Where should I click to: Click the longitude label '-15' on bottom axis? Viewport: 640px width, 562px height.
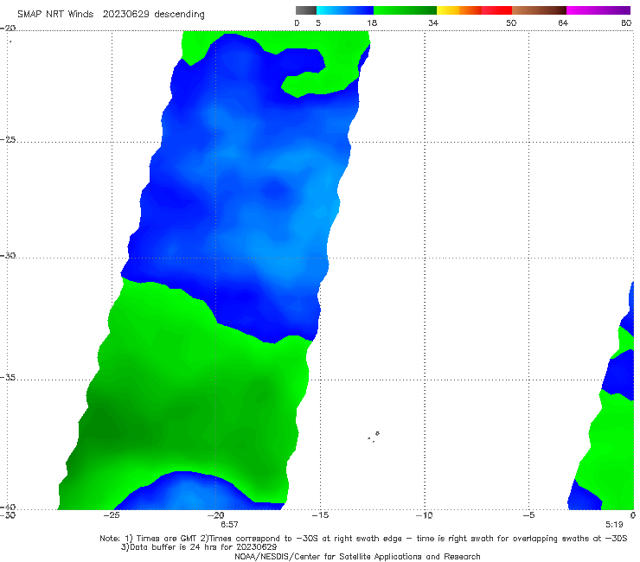click(x=320, y=515)
